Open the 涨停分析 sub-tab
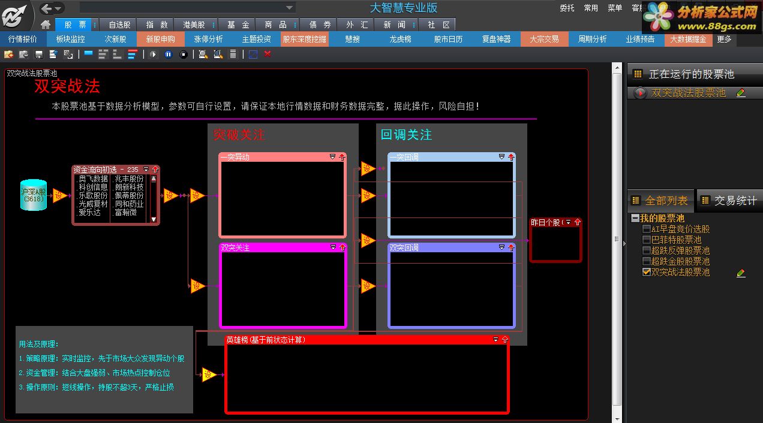763x423 pixels. click(x=209, y=39)
